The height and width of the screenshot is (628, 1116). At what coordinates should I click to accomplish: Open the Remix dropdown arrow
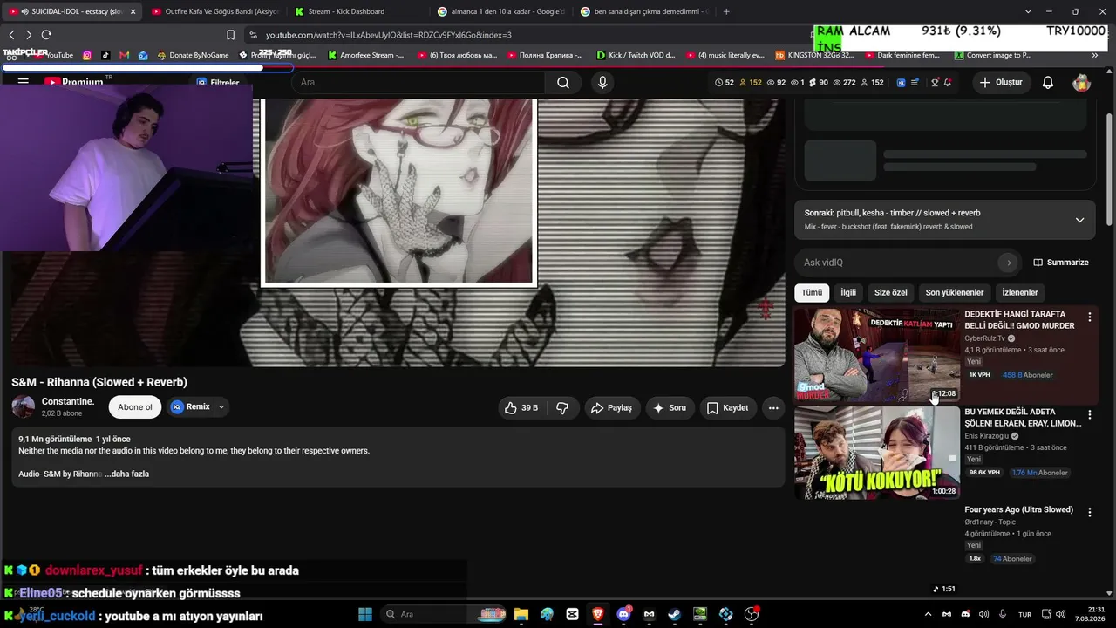pos(221,407)
